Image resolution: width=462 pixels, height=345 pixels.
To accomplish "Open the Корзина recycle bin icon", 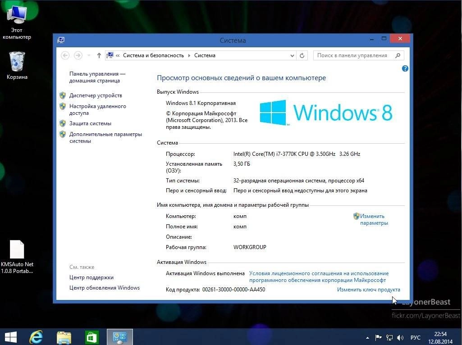I will (x=17, y=65).
